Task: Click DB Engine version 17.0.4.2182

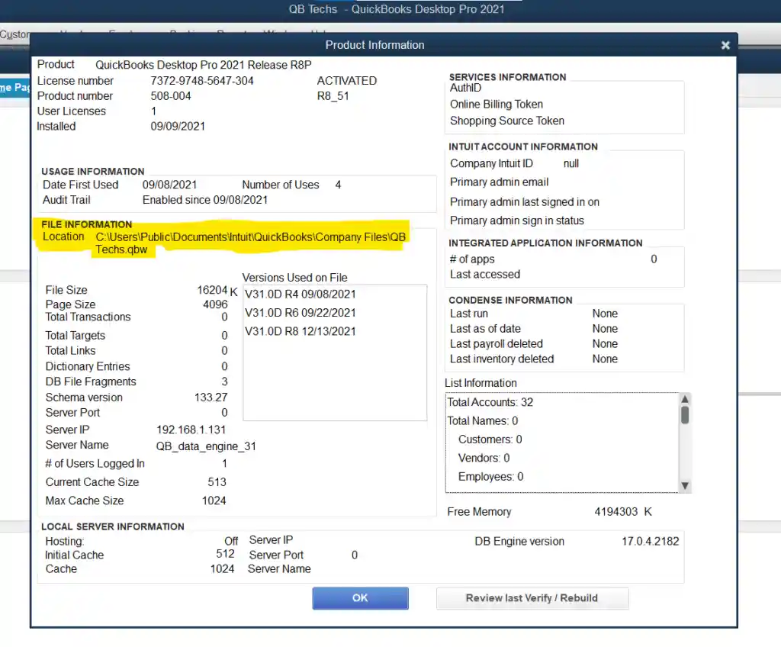Action: (x=650, y=541)
